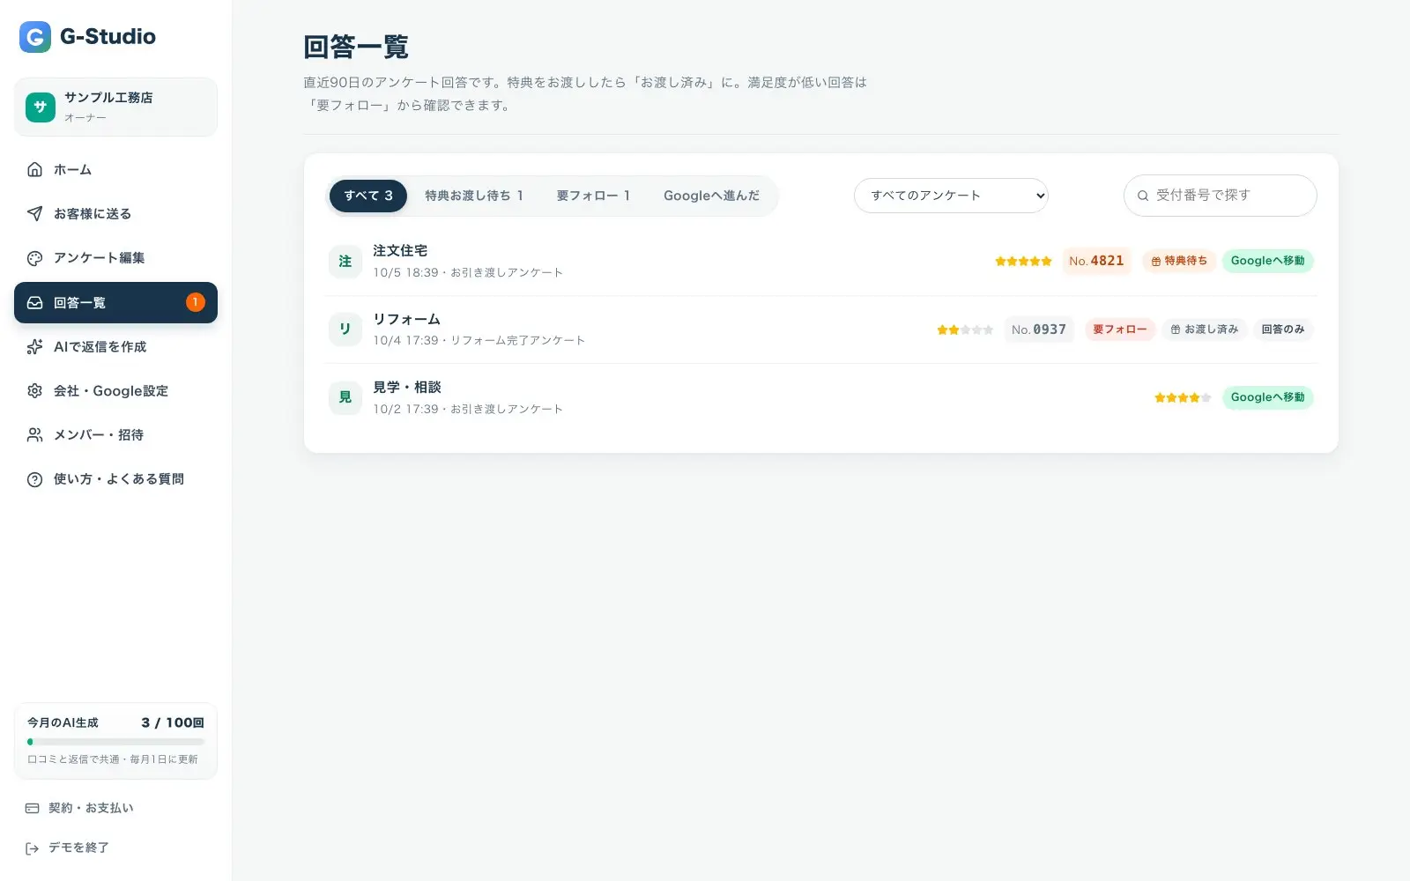Screen dimensions: 1410x881
Task: Click the 注 badge icon of 注文住宅 row
Action: click(x=345, y=261)
